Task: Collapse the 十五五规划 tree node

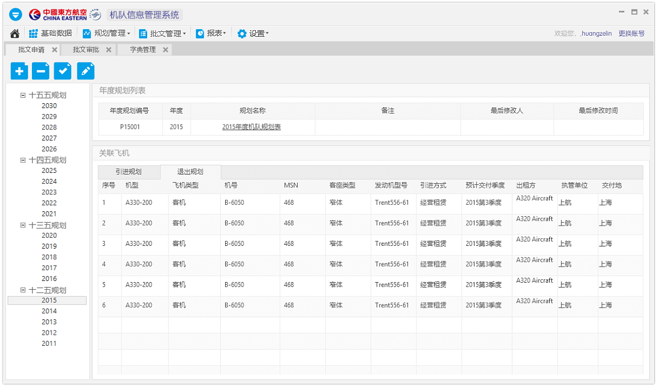Action: point(23,95)
